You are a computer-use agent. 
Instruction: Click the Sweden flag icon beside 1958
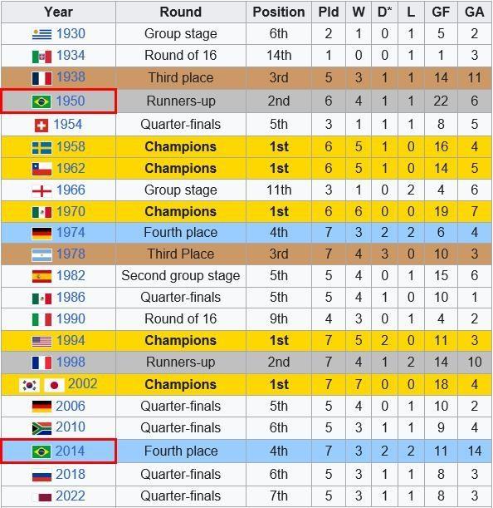pos(41,148)
